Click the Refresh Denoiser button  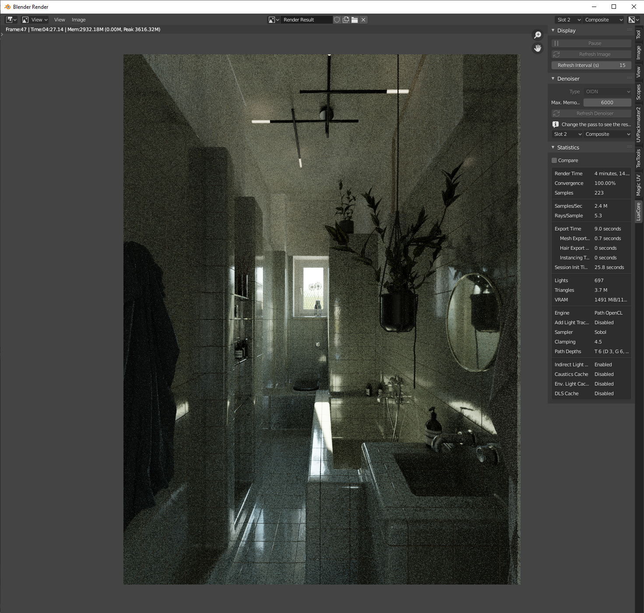click(591, 113)
